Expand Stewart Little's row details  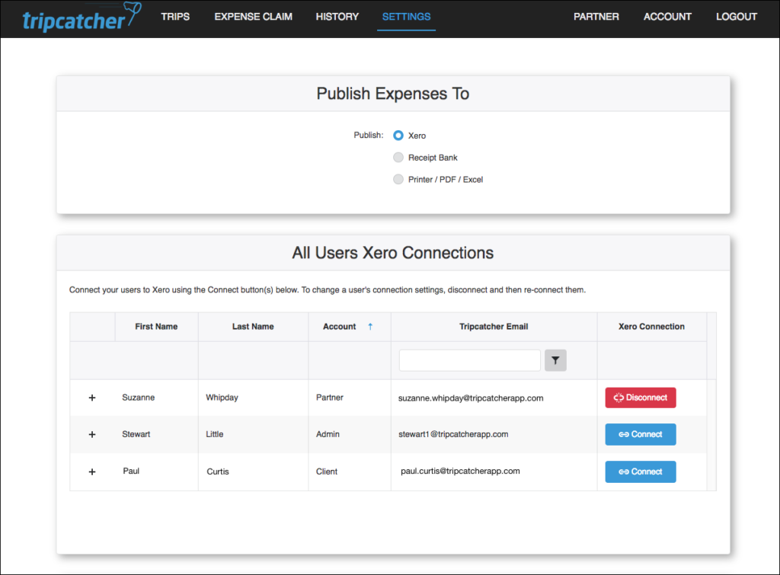pyautogui.click(x=92, y=434)
